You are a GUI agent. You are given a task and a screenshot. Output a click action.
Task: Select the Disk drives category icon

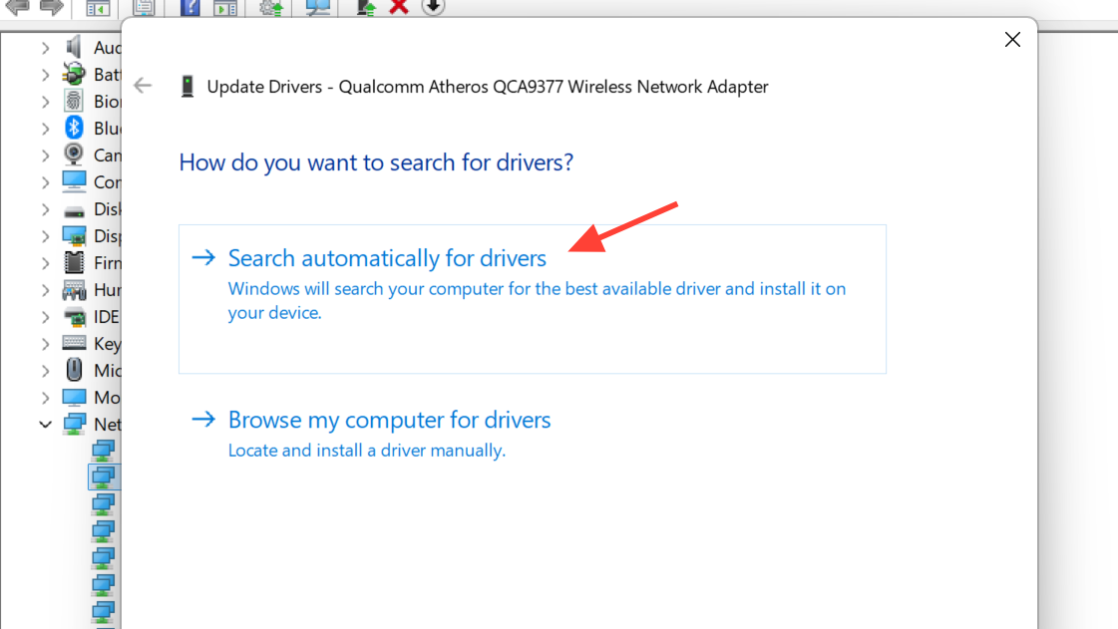(74, 211)
